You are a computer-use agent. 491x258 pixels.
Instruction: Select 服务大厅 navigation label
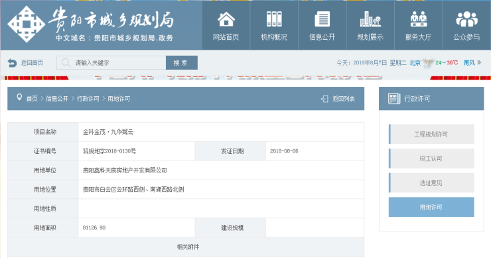coord(419,37)
